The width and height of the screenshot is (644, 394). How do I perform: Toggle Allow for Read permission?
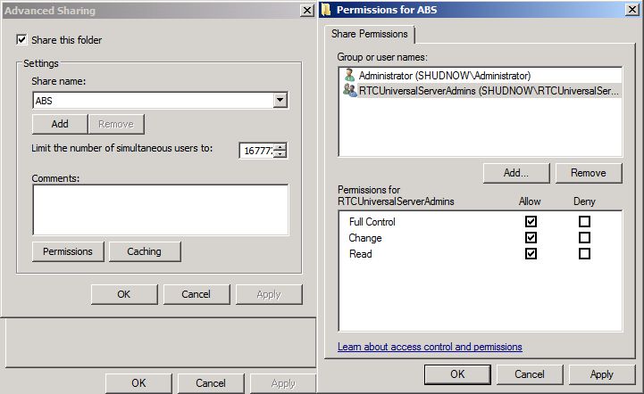point(531,254)
